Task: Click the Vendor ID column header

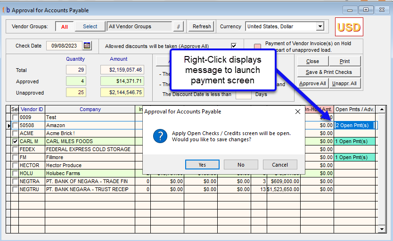Action: pyautogui.click(x=31, y=109)
